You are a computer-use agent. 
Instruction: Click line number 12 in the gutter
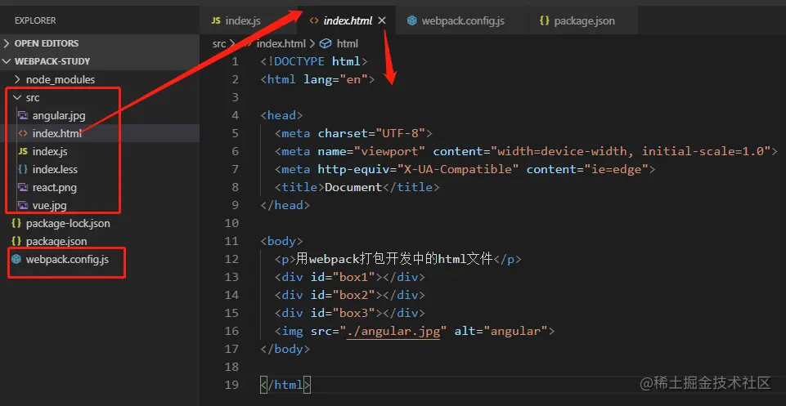coord(231,259)
